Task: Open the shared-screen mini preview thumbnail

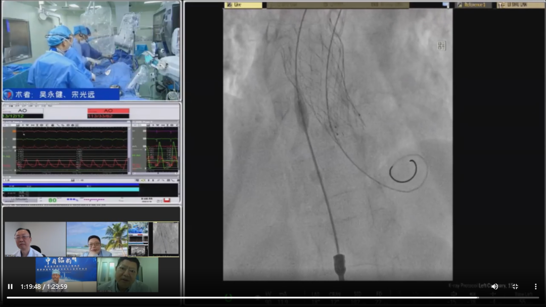Action: 154,239
